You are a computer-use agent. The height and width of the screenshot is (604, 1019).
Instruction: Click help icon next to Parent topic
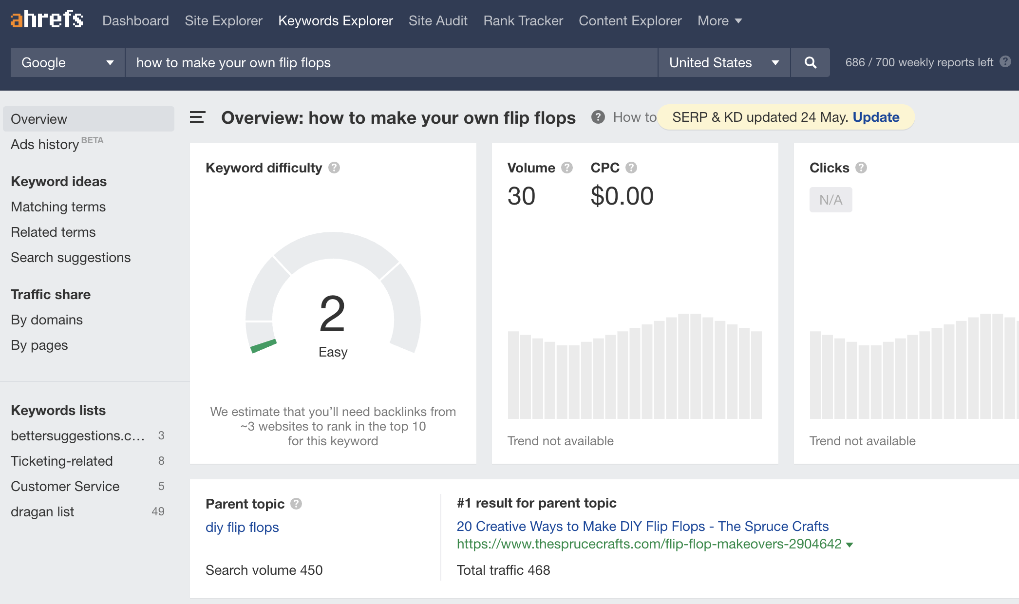296,504
